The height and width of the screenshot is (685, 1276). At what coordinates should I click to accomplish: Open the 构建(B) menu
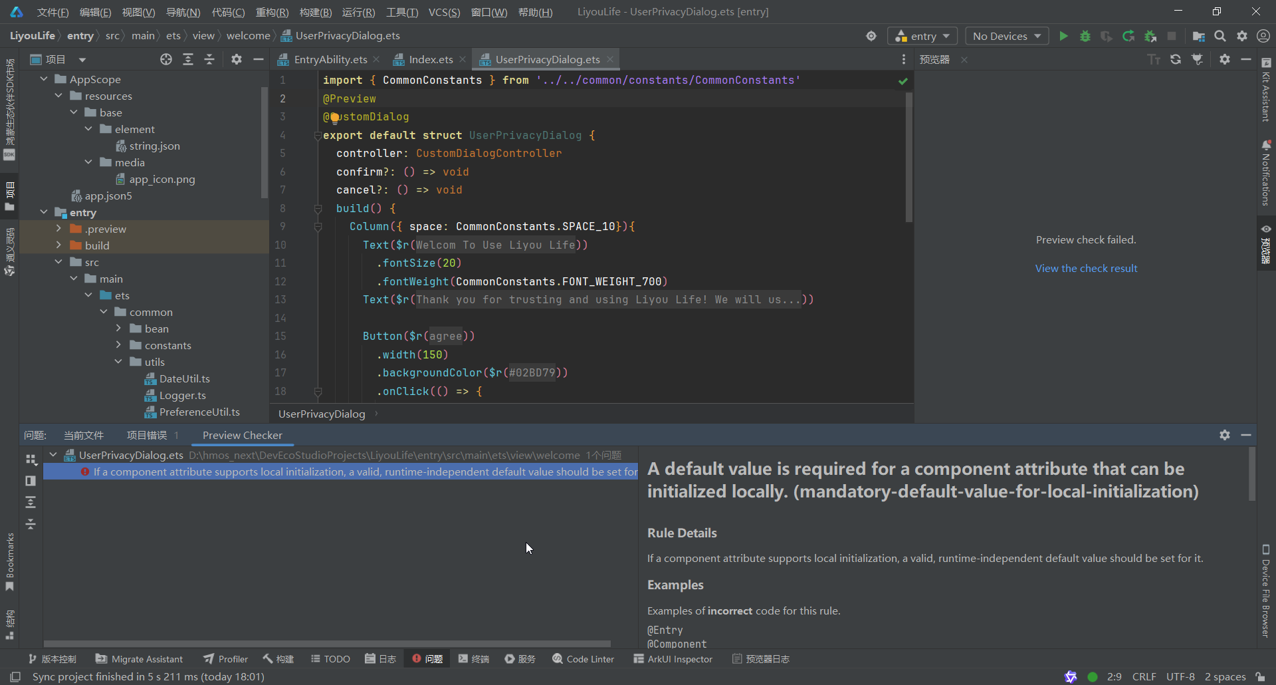tap(316, 12)
